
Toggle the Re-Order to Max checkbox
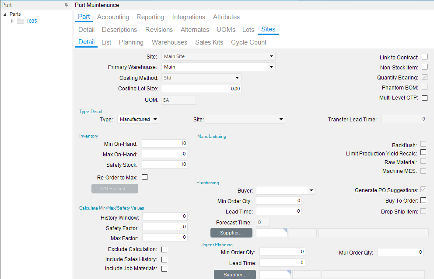coord(144,177)
